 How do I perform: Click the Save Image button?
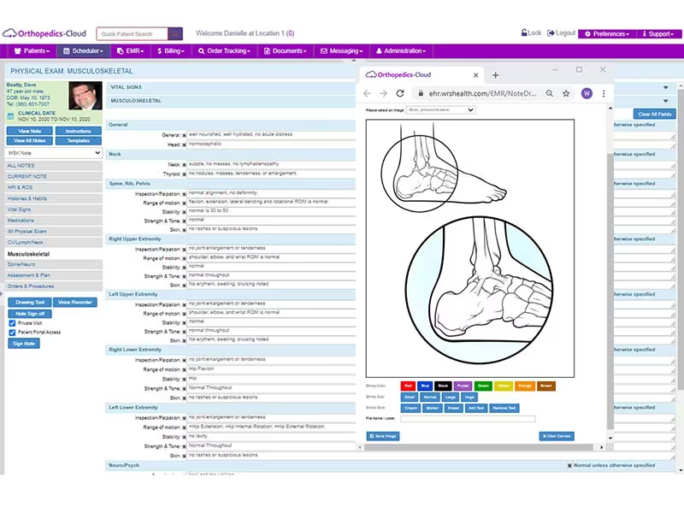pos(383,436)
